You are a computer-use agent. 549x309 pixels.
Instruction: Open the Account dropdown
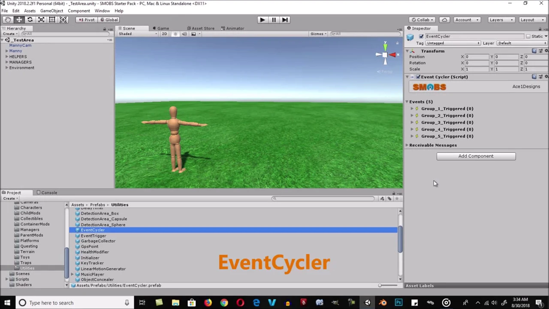coord(467,20)
